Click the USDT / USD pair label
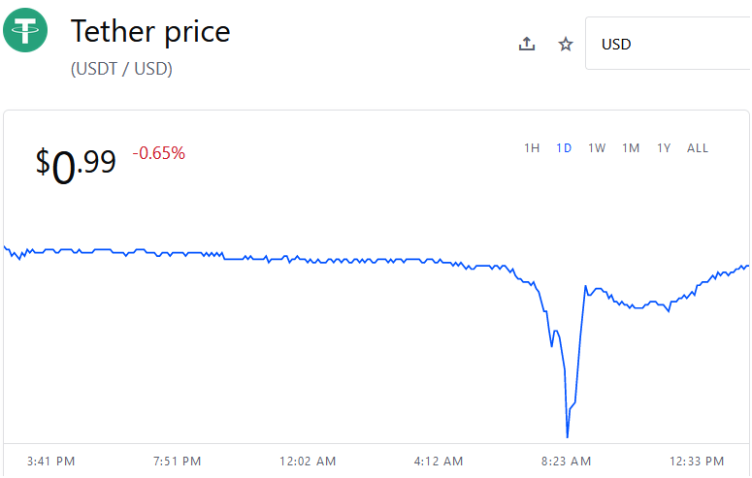This screenshot has width=752, height=478. (x=121, y=69)
